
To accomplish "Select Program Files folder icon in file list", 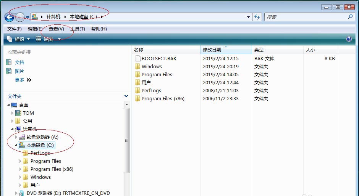I will (x=137, y=74).
